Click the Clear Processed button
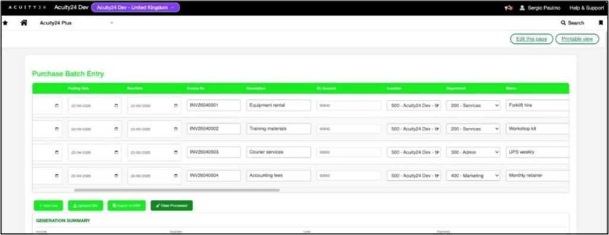Viewport: 609px width, 235px height. click(172, 205)
